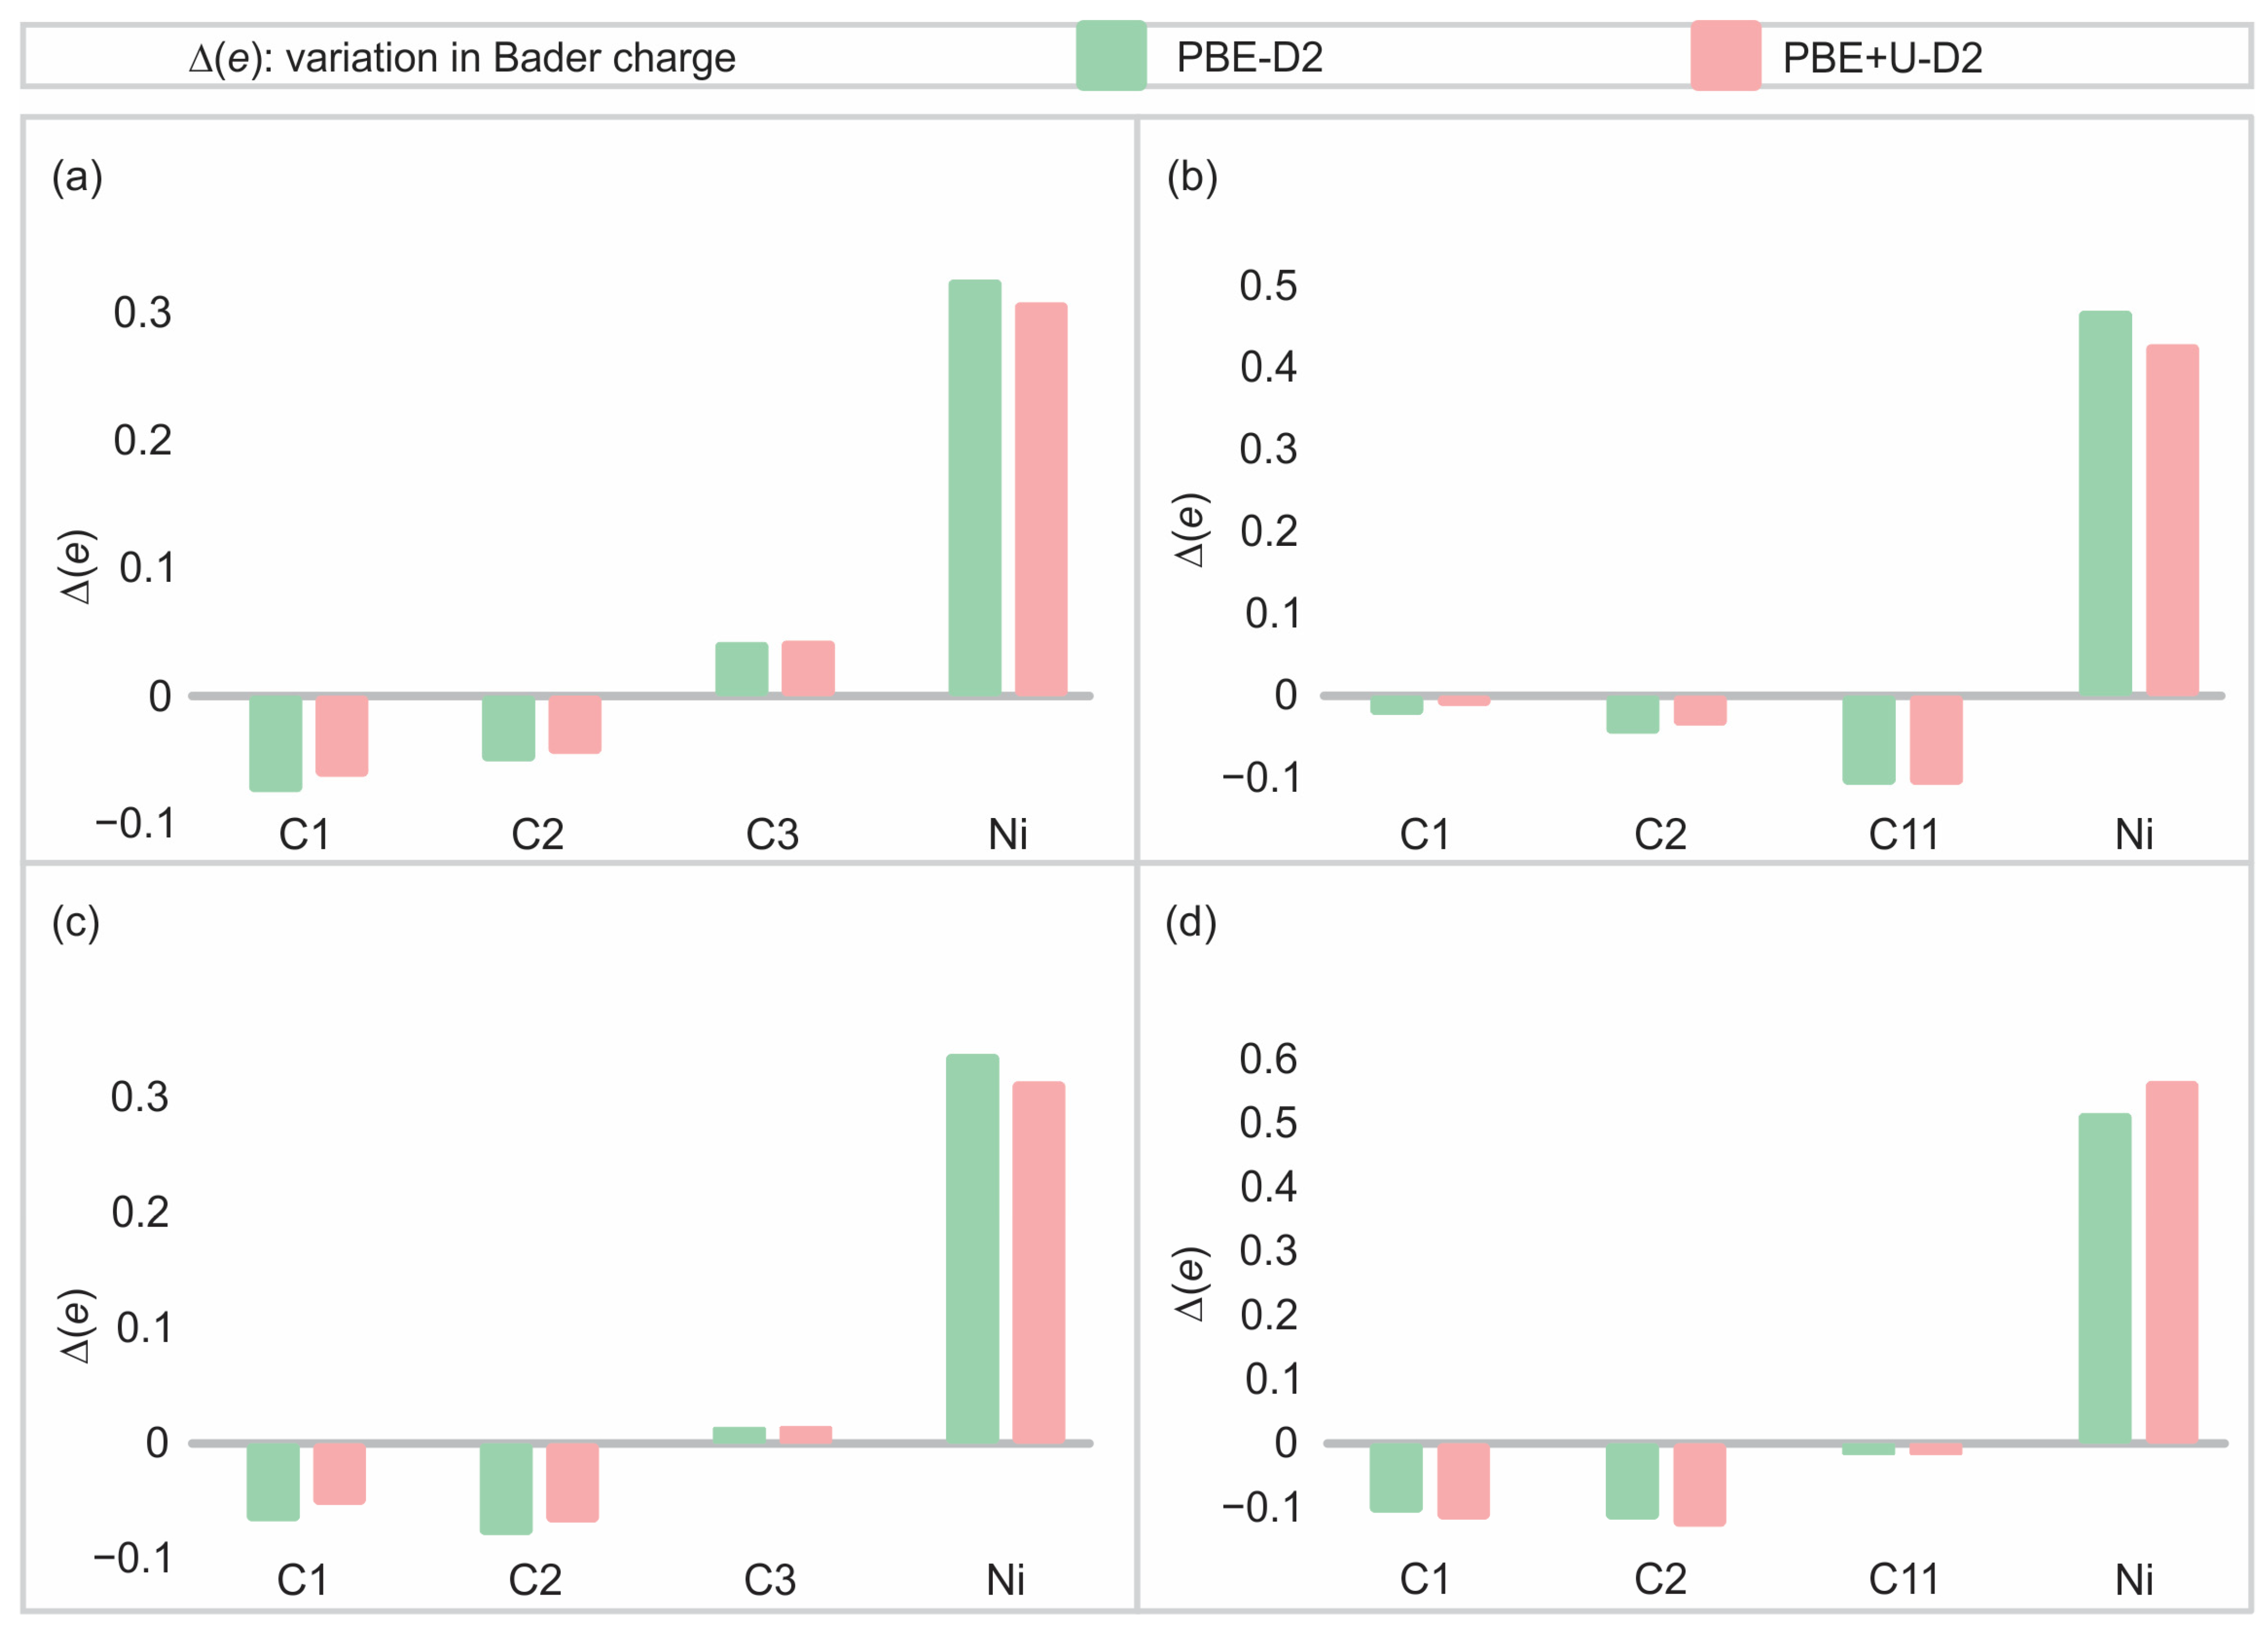Click the green Ni bar in panel (a)

pyautogui.click(x=974, y=487)
